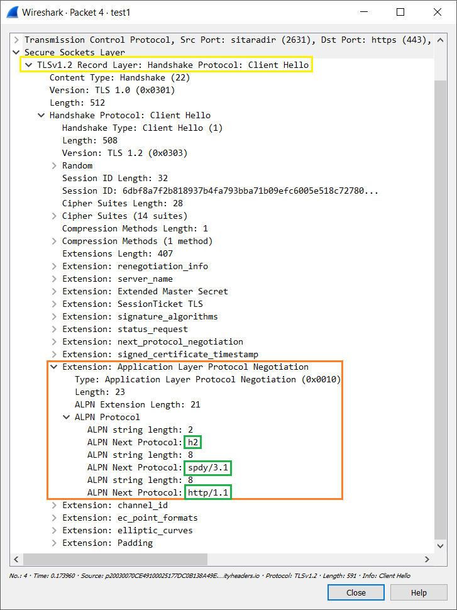Select the Length: 23 row
This screenshot has width=457, height=610.
coord(100,392)
